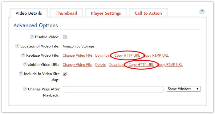Click help icon for Include in Video Site Map
This screenshot has height=114, width=215.
[21, 74]
